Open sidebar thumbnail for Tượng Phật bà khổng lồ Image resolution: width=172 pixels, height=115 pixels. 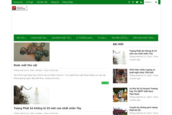click(120, 57)
